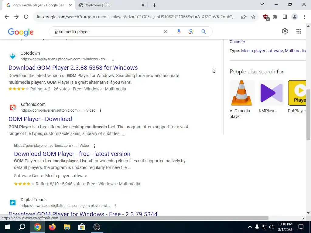Screen dimensions: 311x233
Task: Click the Media player software type link
Action: point(262,51)
